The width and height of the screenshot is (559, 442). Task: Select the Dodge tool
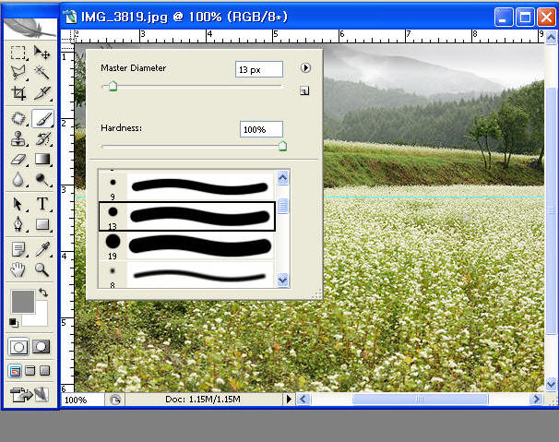click(42, 179)
